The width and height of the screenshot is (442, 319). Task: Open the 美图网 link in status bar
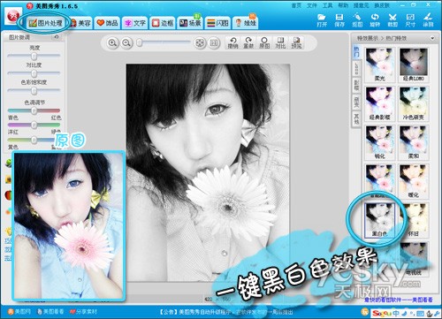pos(19,311)
